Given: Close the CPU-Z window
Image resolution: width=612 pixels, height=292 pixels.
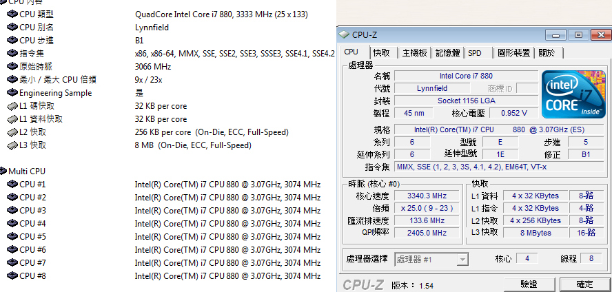Looking at the screenshot, I should [x=601, y=35].
